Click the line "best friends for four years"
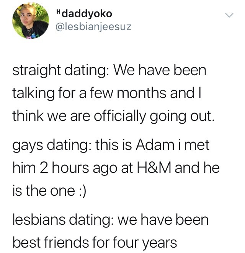 (95, 242)
